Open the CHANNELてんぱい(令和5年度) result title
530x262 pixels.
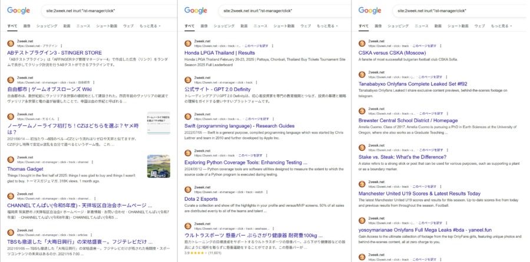(x=79, y=205)
